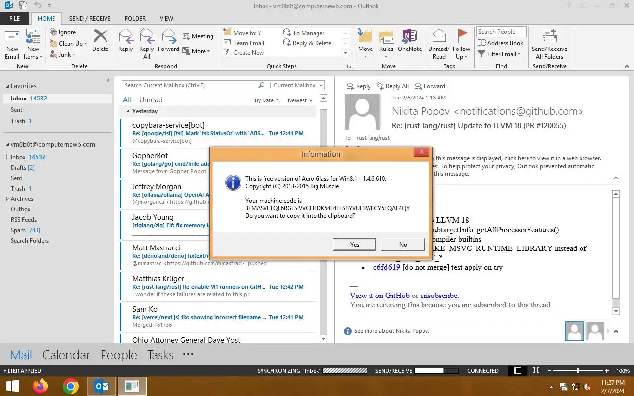
Task: Select the HOME ribbon tab
Action: point(47,18)
